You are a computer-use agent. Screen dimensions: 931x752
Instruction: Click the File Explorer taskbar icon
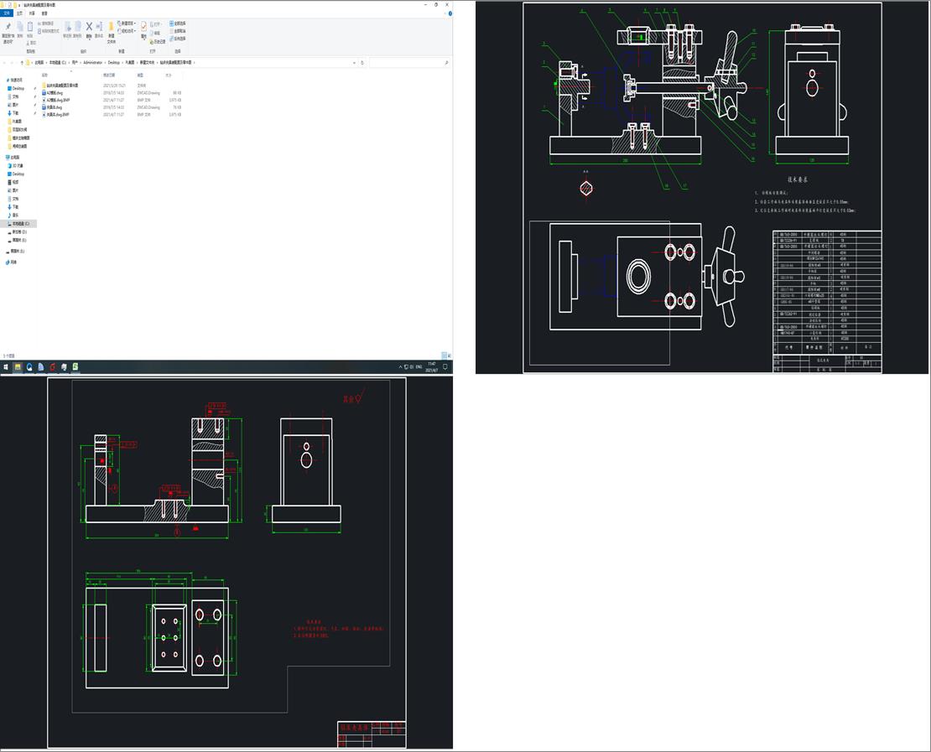pos(18,367)
